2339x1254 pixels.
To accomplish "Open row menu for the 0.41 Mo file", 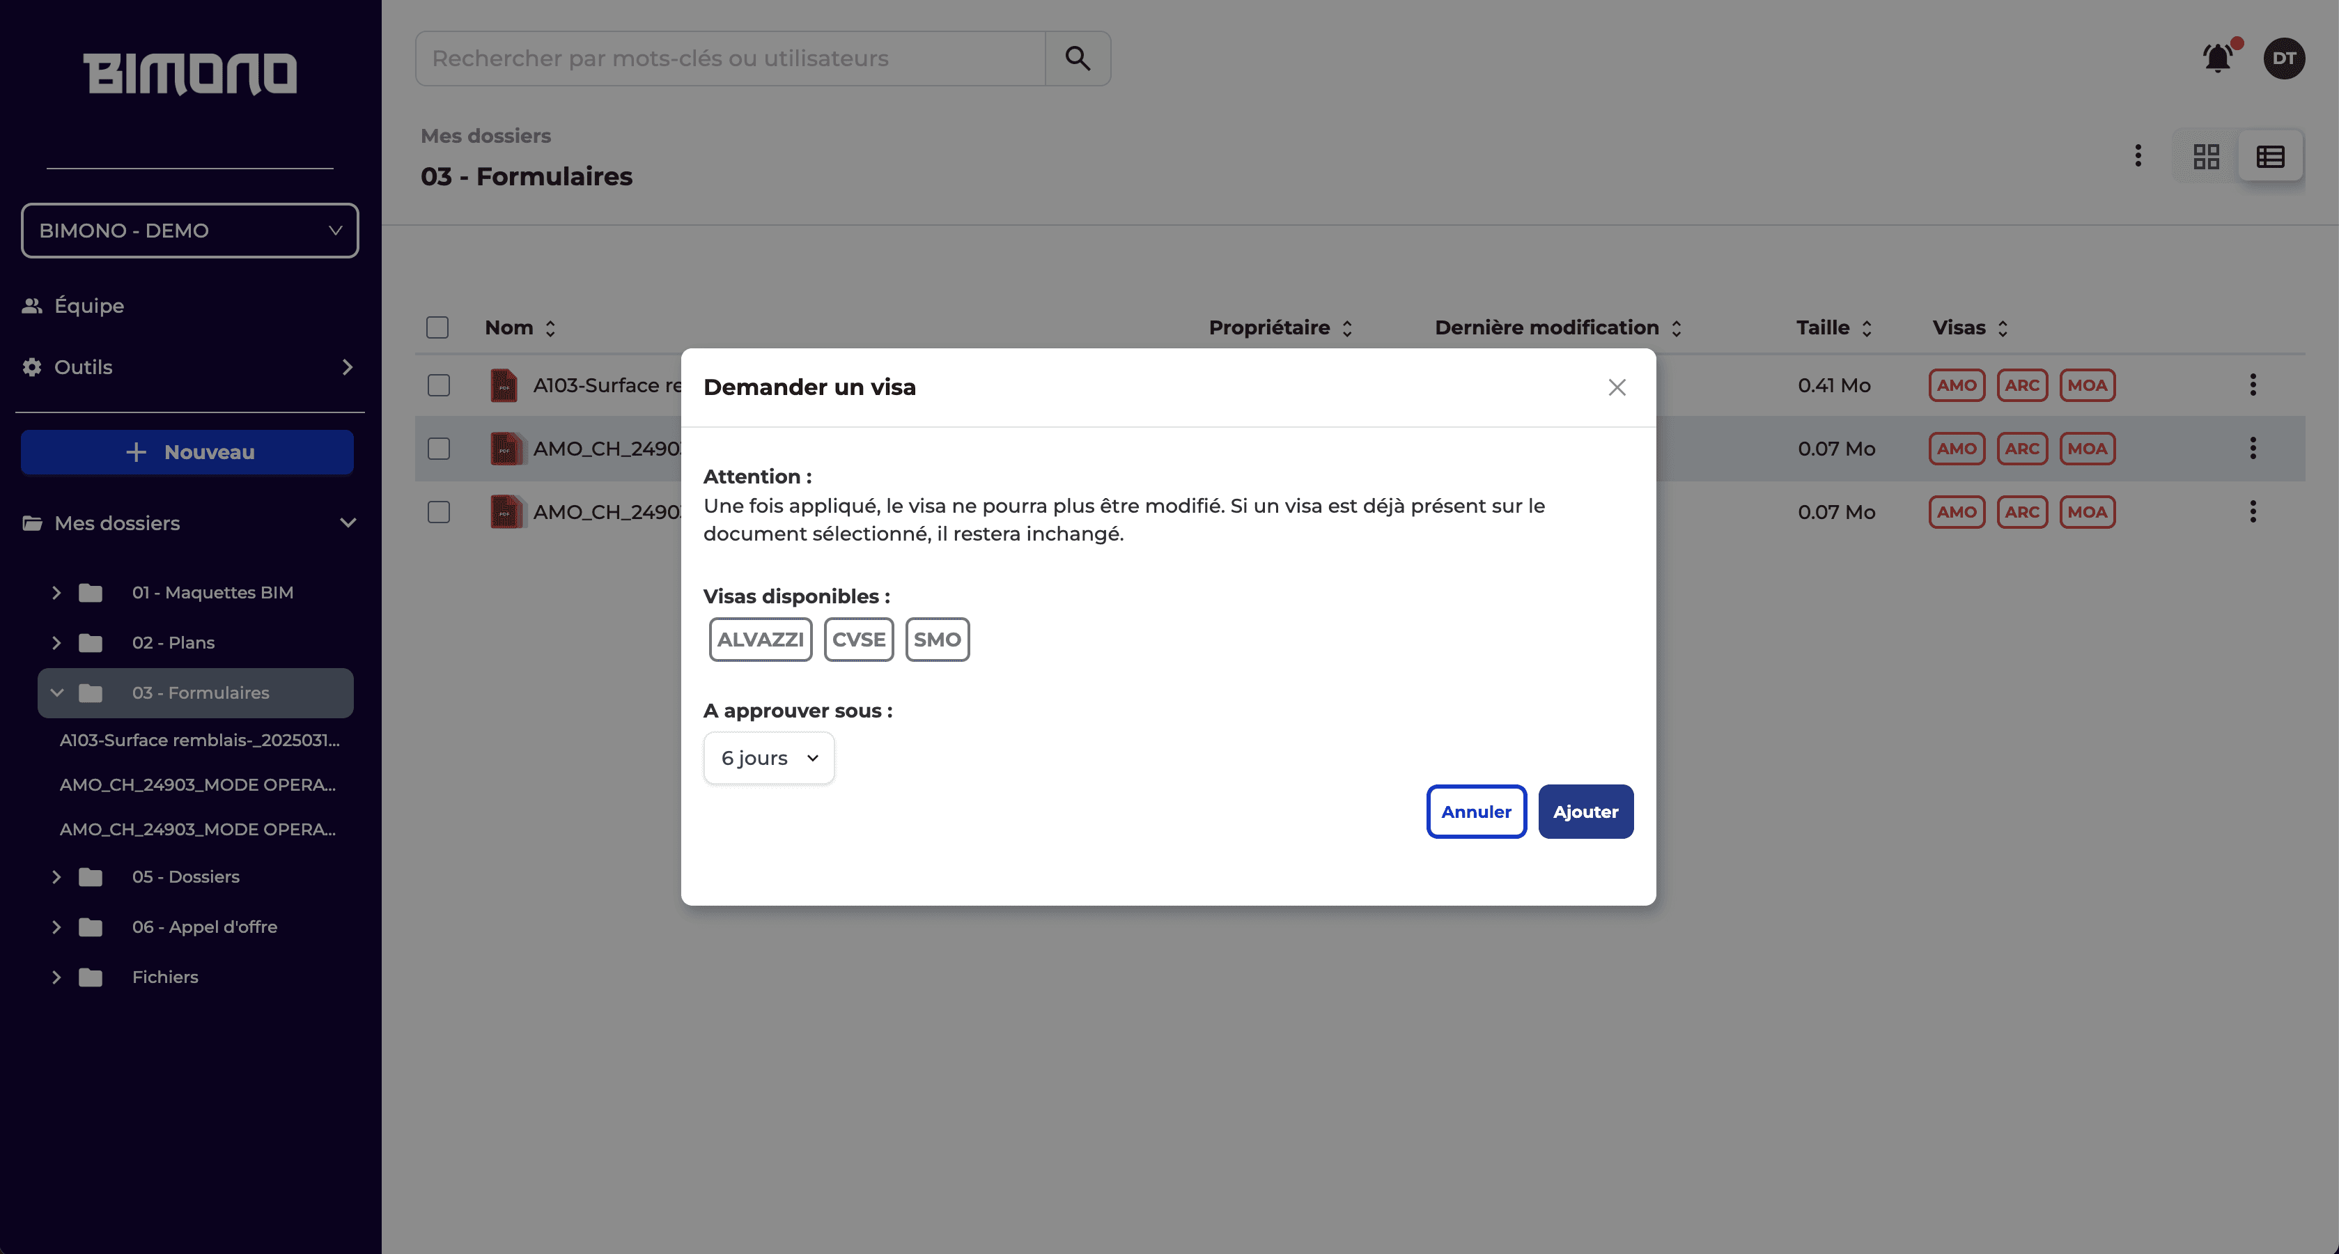I will [2253, 385].
